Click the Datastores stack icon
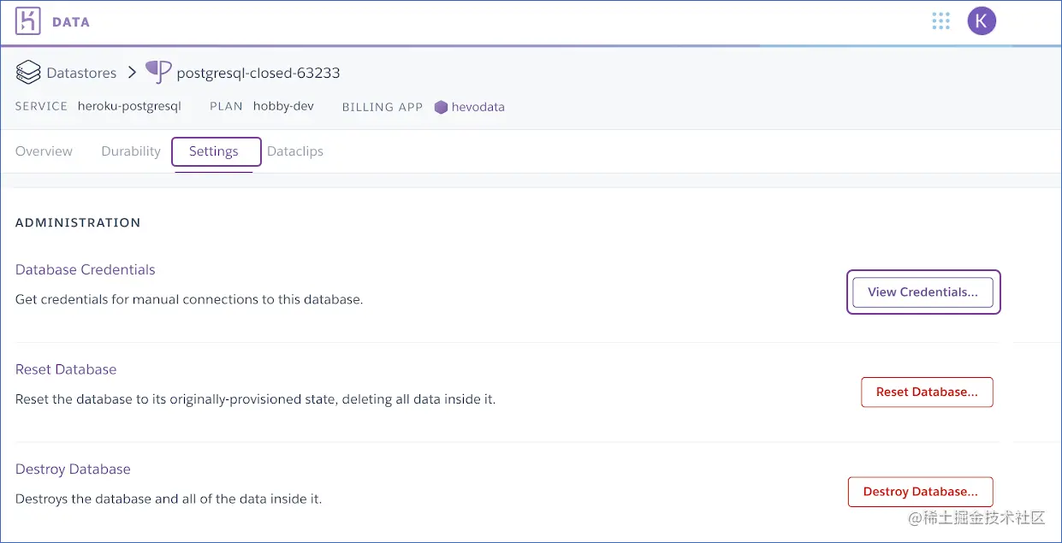This screenshot has height=543, width=1062. click(x=28, y=73)
